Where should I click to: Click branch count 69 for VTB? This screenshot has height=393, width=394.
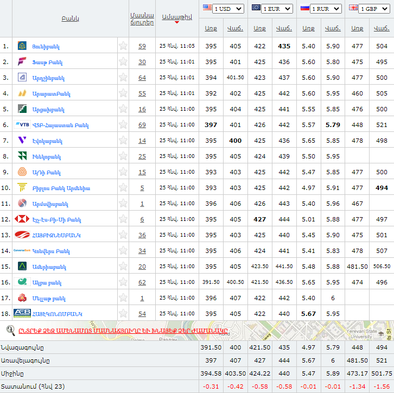142,125
